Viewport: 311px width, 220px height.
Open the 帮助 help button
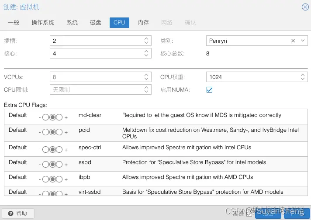18,213
